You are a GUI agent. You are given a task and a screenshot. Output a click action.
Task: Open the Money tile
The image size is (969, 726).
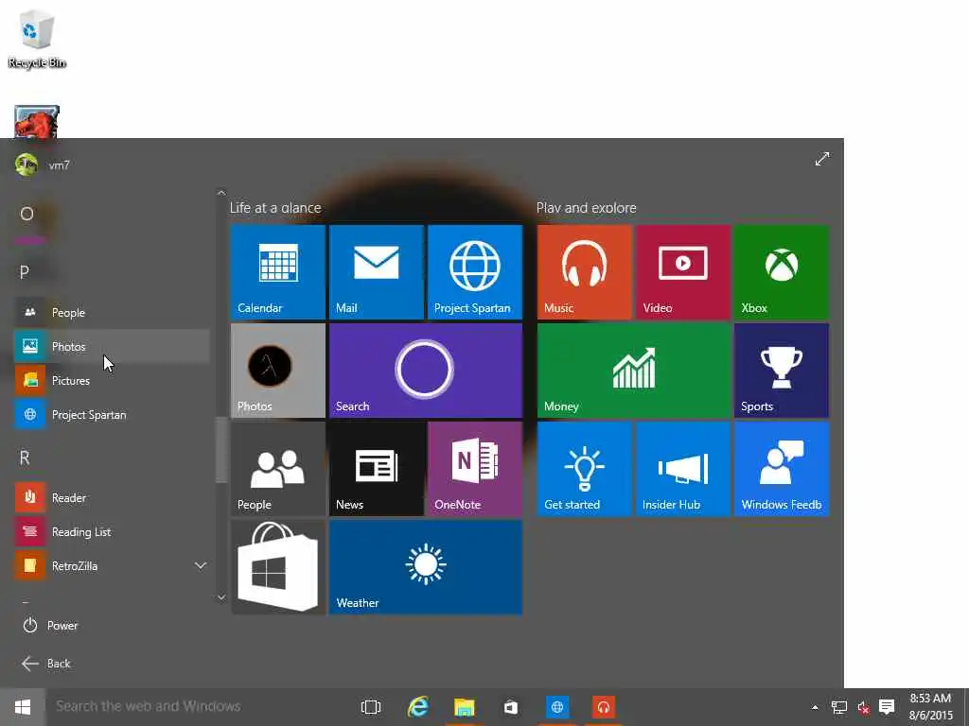pos(634,371)
